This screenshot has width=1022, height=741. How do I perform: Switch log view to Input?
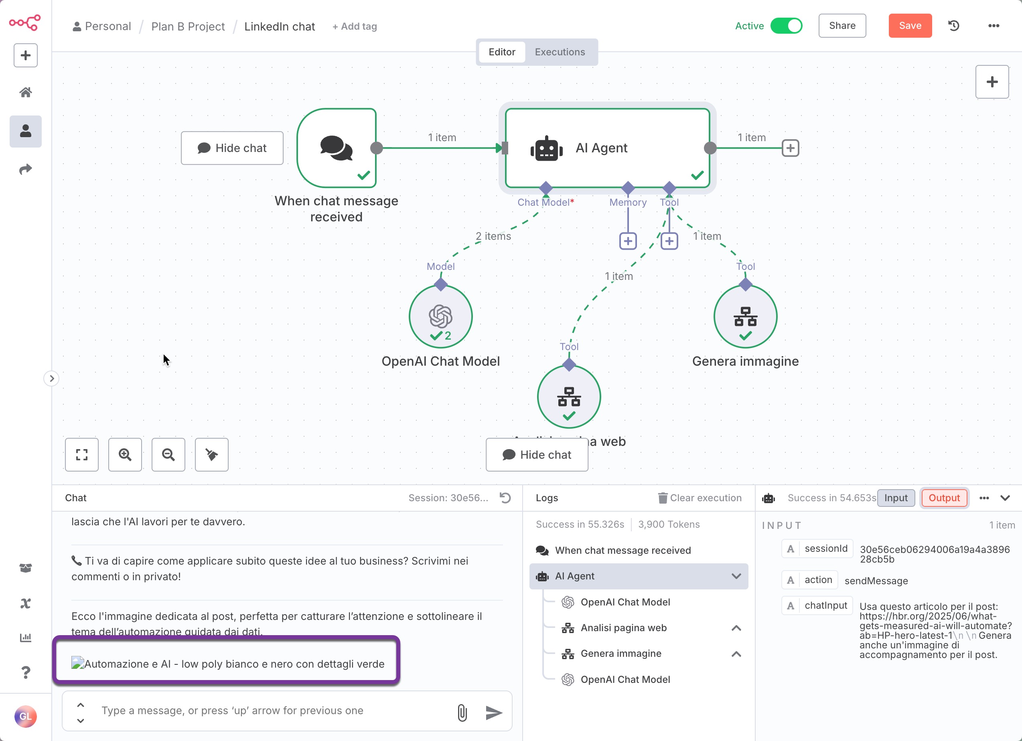tap(895, 498)
